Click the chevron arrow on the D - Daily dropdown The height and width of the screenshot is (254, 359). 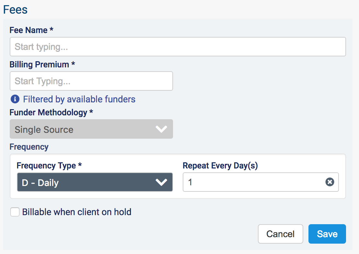click(161, 182)
